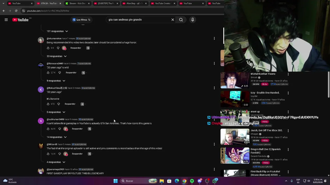The image size is (330, 185).
Task: Expand 101 respuestas replies
Action: [57, 31]
